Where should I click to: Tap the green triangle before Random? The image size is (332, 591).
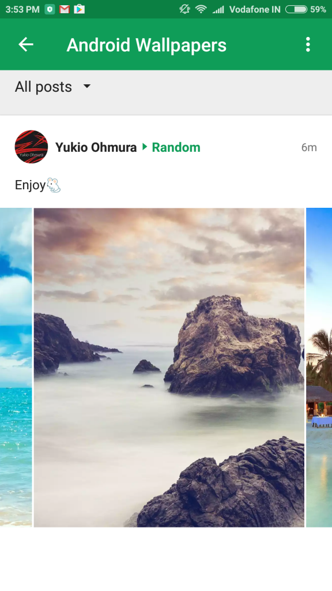(145, 147)
